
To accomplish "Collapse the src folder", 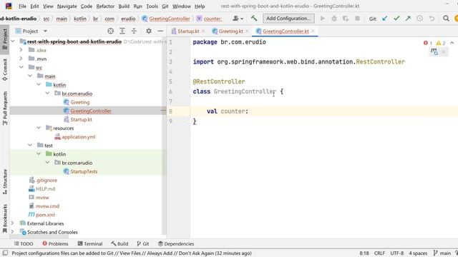I will click(x=21, y=67).
